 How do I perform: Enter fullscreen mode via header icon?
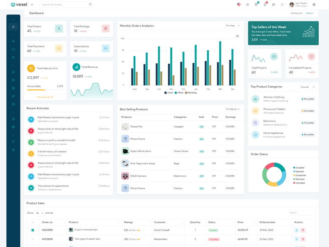[282, 5]
